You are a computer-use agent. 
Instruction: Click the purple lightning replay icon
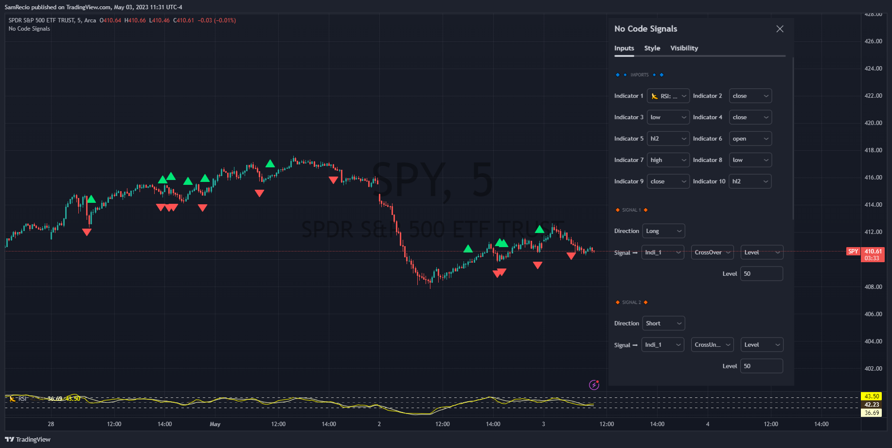point(594,385)
